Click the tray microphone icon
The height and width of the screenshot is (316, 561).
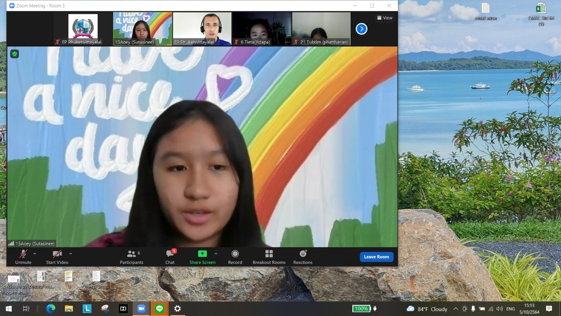click(x=473, y=309)
